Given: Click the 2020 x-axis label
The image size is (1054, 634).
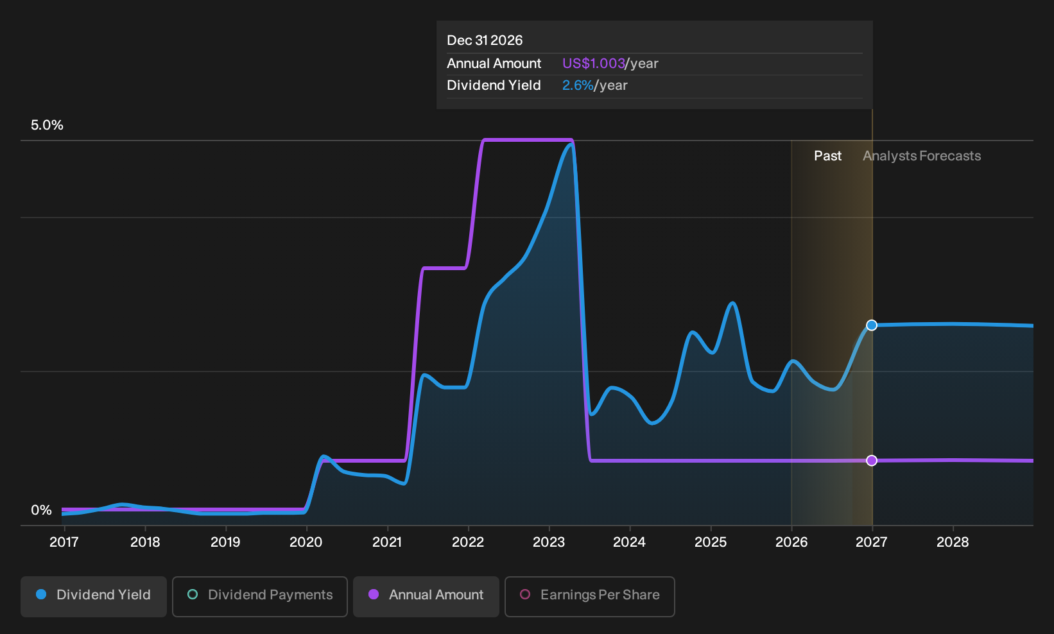Looking at the screenshot, I should [306, 542].
